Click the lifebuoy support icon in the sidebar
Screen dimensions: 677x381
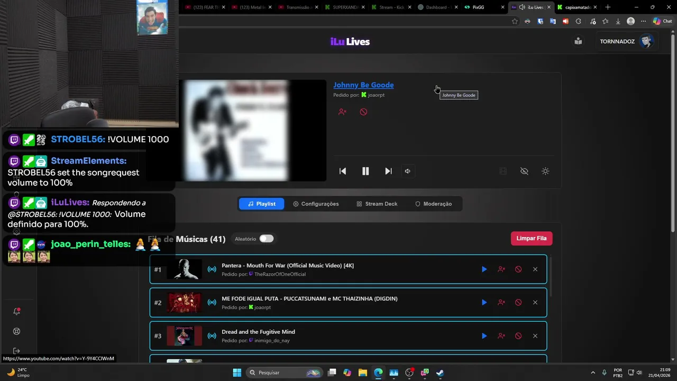click(16, 331)
